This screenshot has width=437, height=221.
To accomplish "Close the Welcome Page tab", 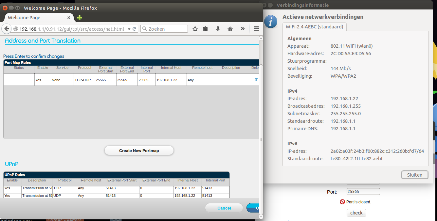I will (x=69, y=18).
